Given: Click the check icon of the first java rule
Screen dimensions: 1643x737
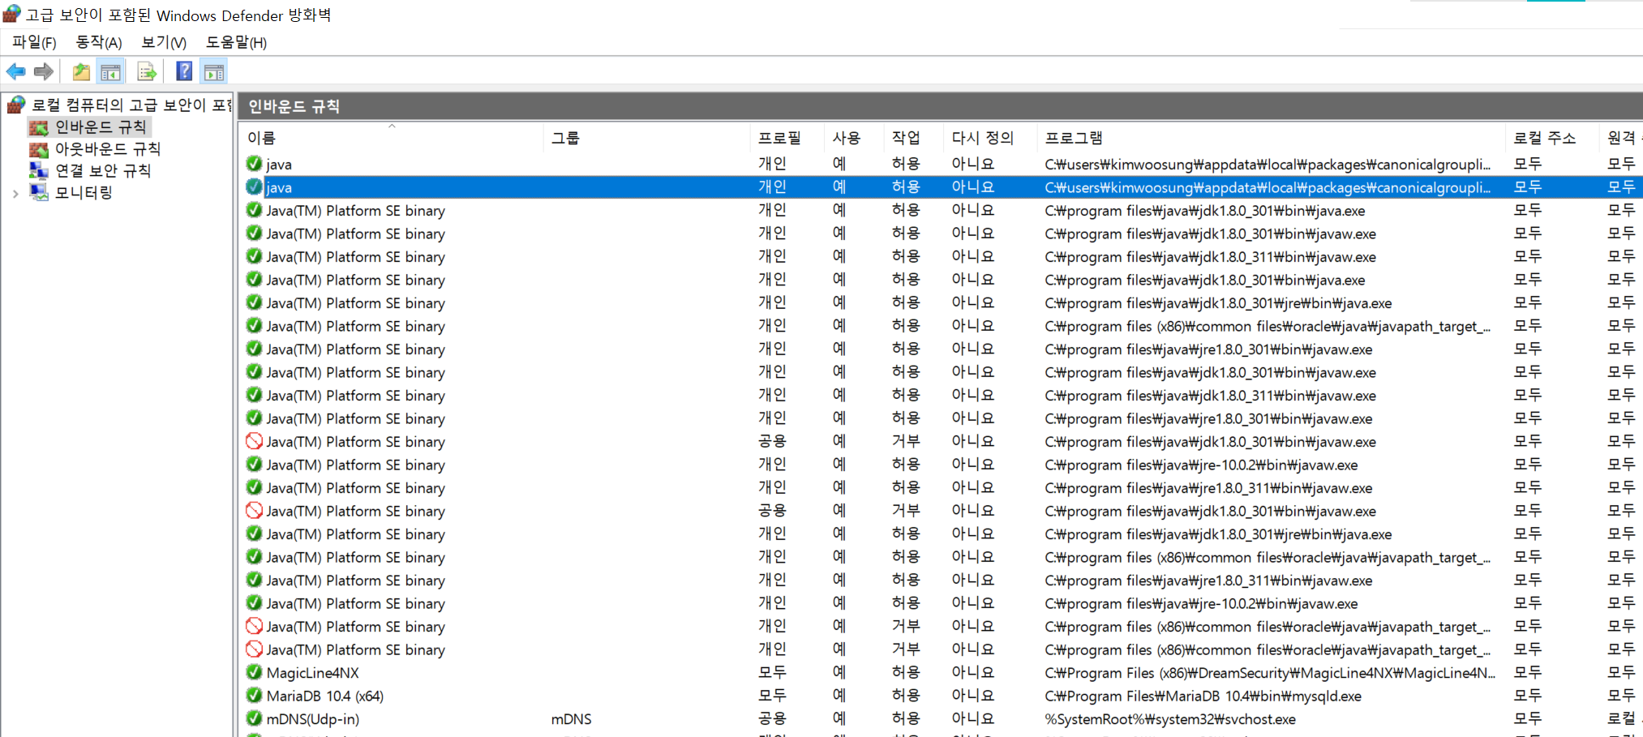Looking at the screenshot, I should [x=255, y=164].
